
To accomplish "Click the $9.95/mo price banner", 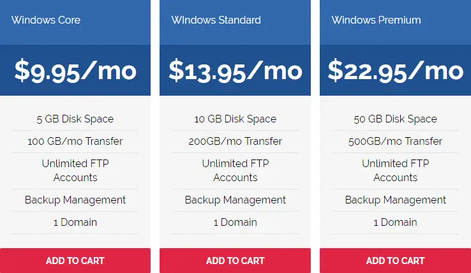I will point(75,70).
